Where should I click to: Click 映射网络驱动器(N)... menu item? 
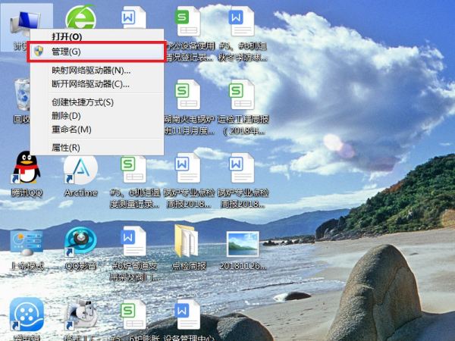coord(97,70)
